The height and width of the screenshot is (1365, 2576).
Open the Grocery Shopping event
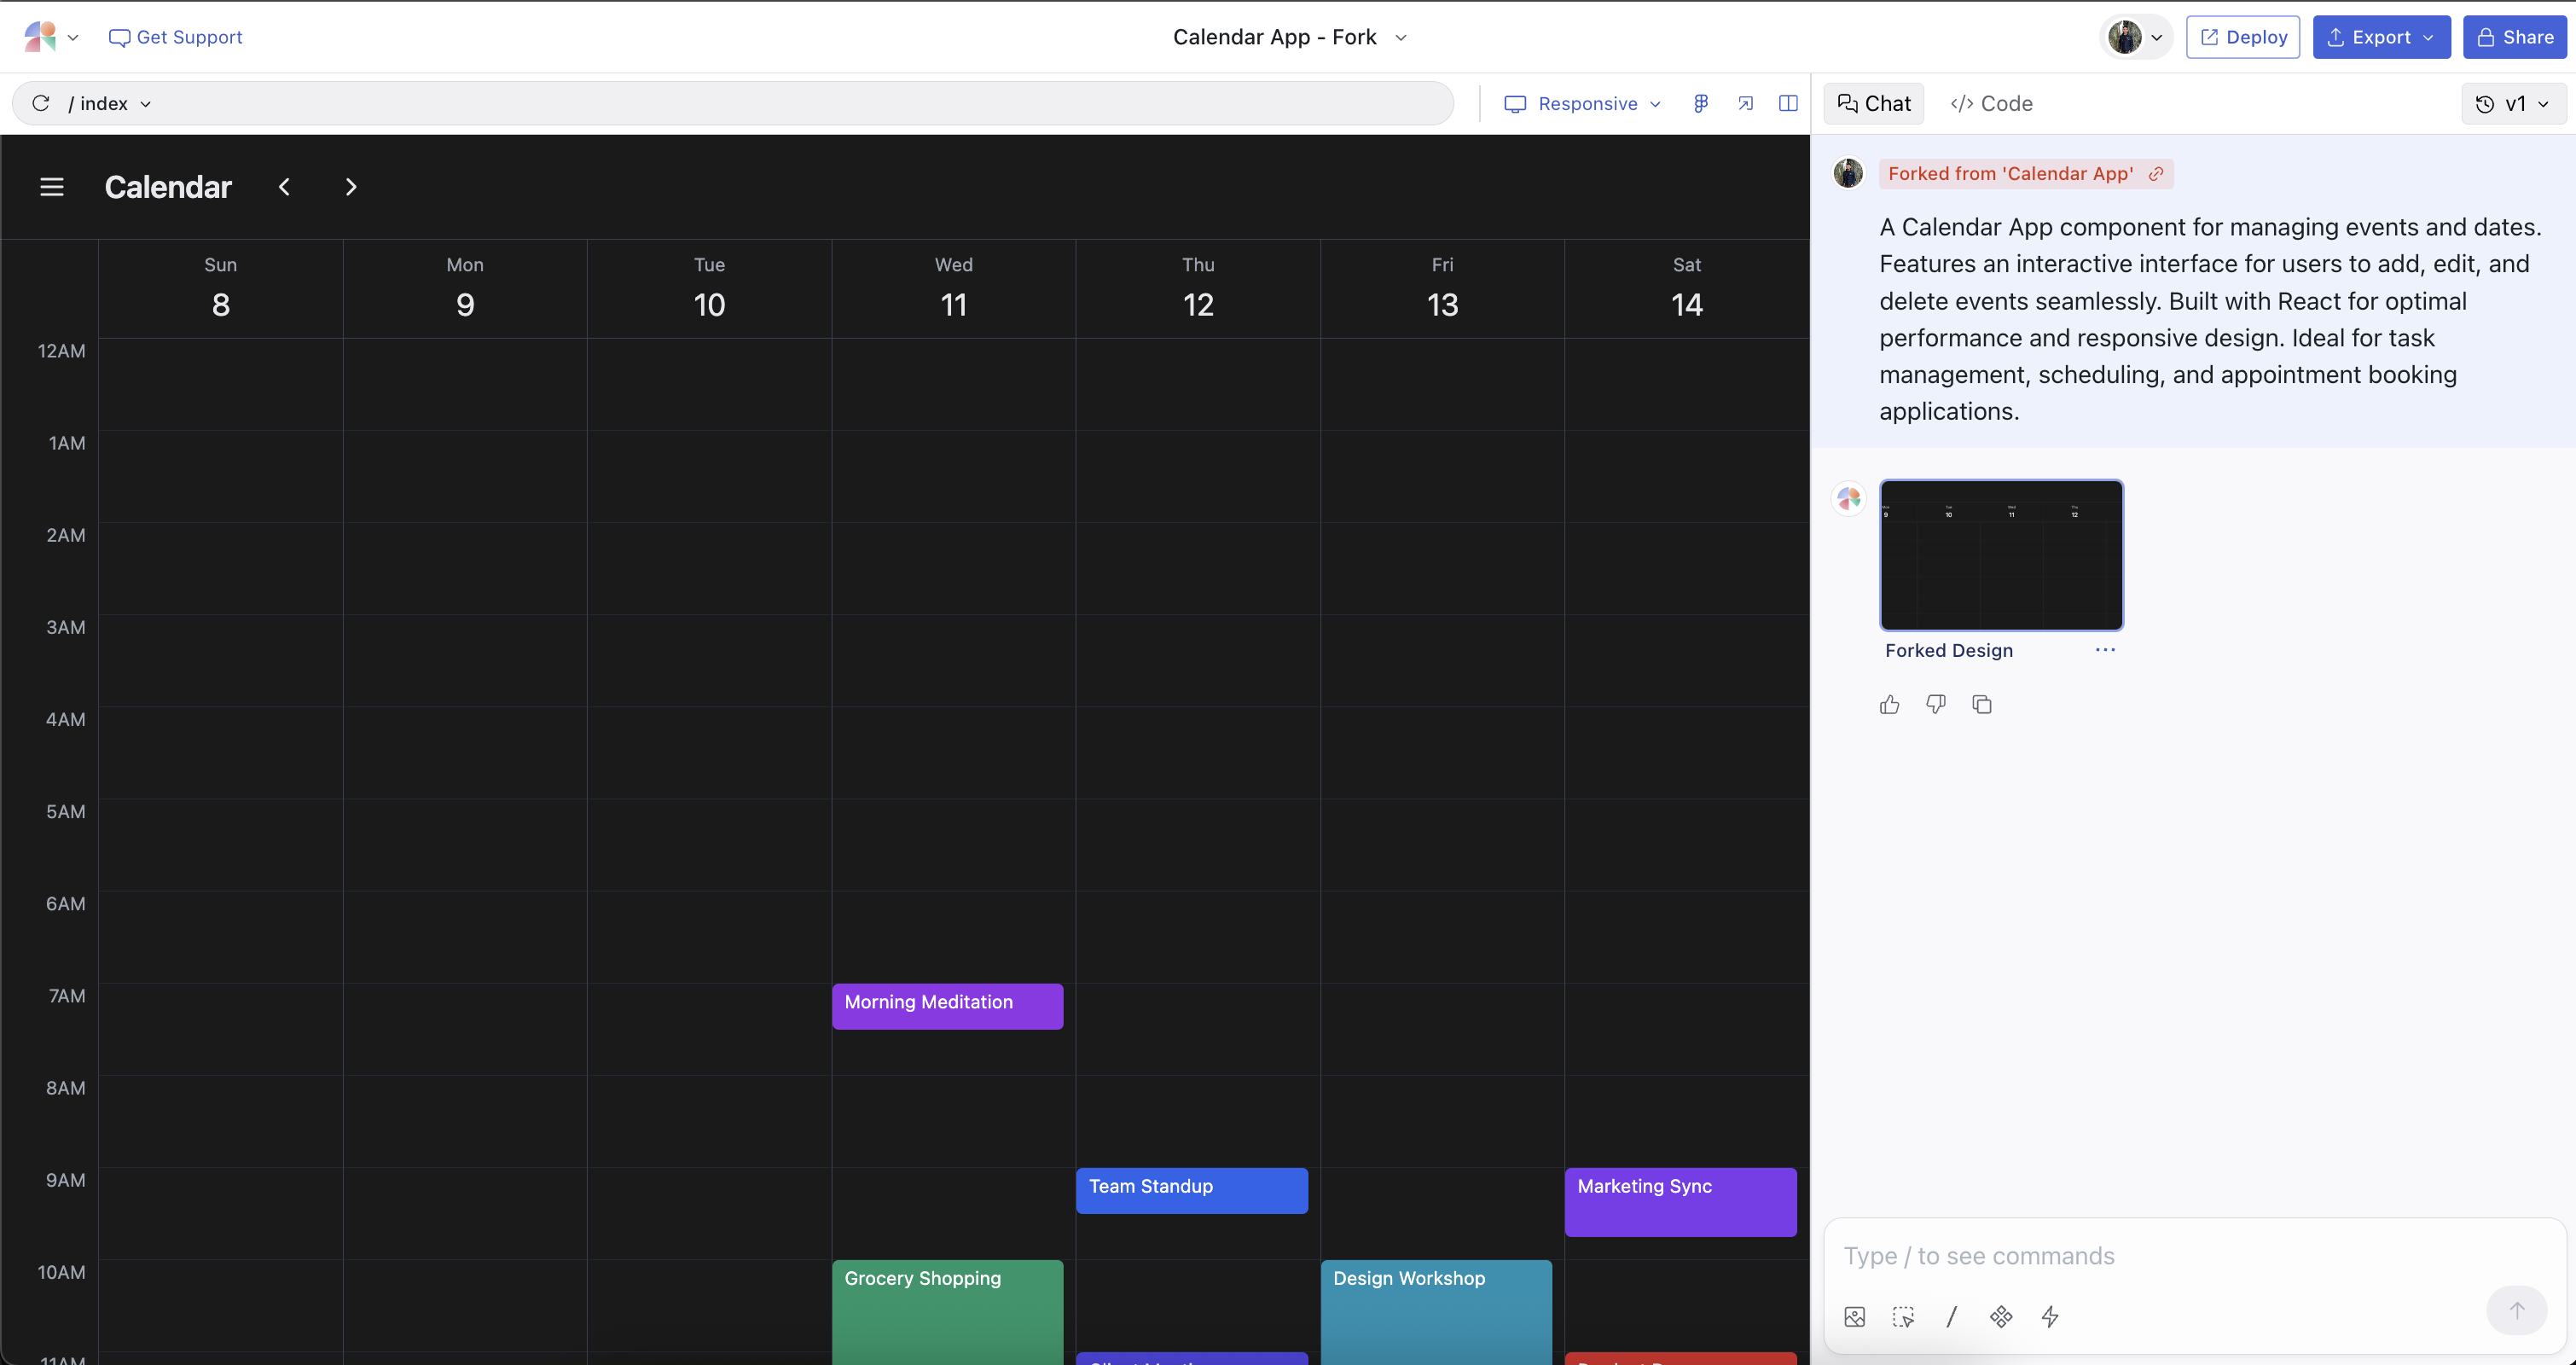[947, 1312]
